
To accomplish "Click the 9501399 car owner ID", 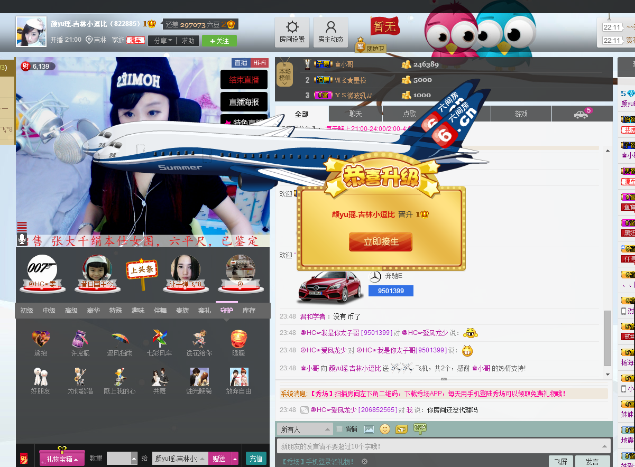I will (x=391, y=291).
